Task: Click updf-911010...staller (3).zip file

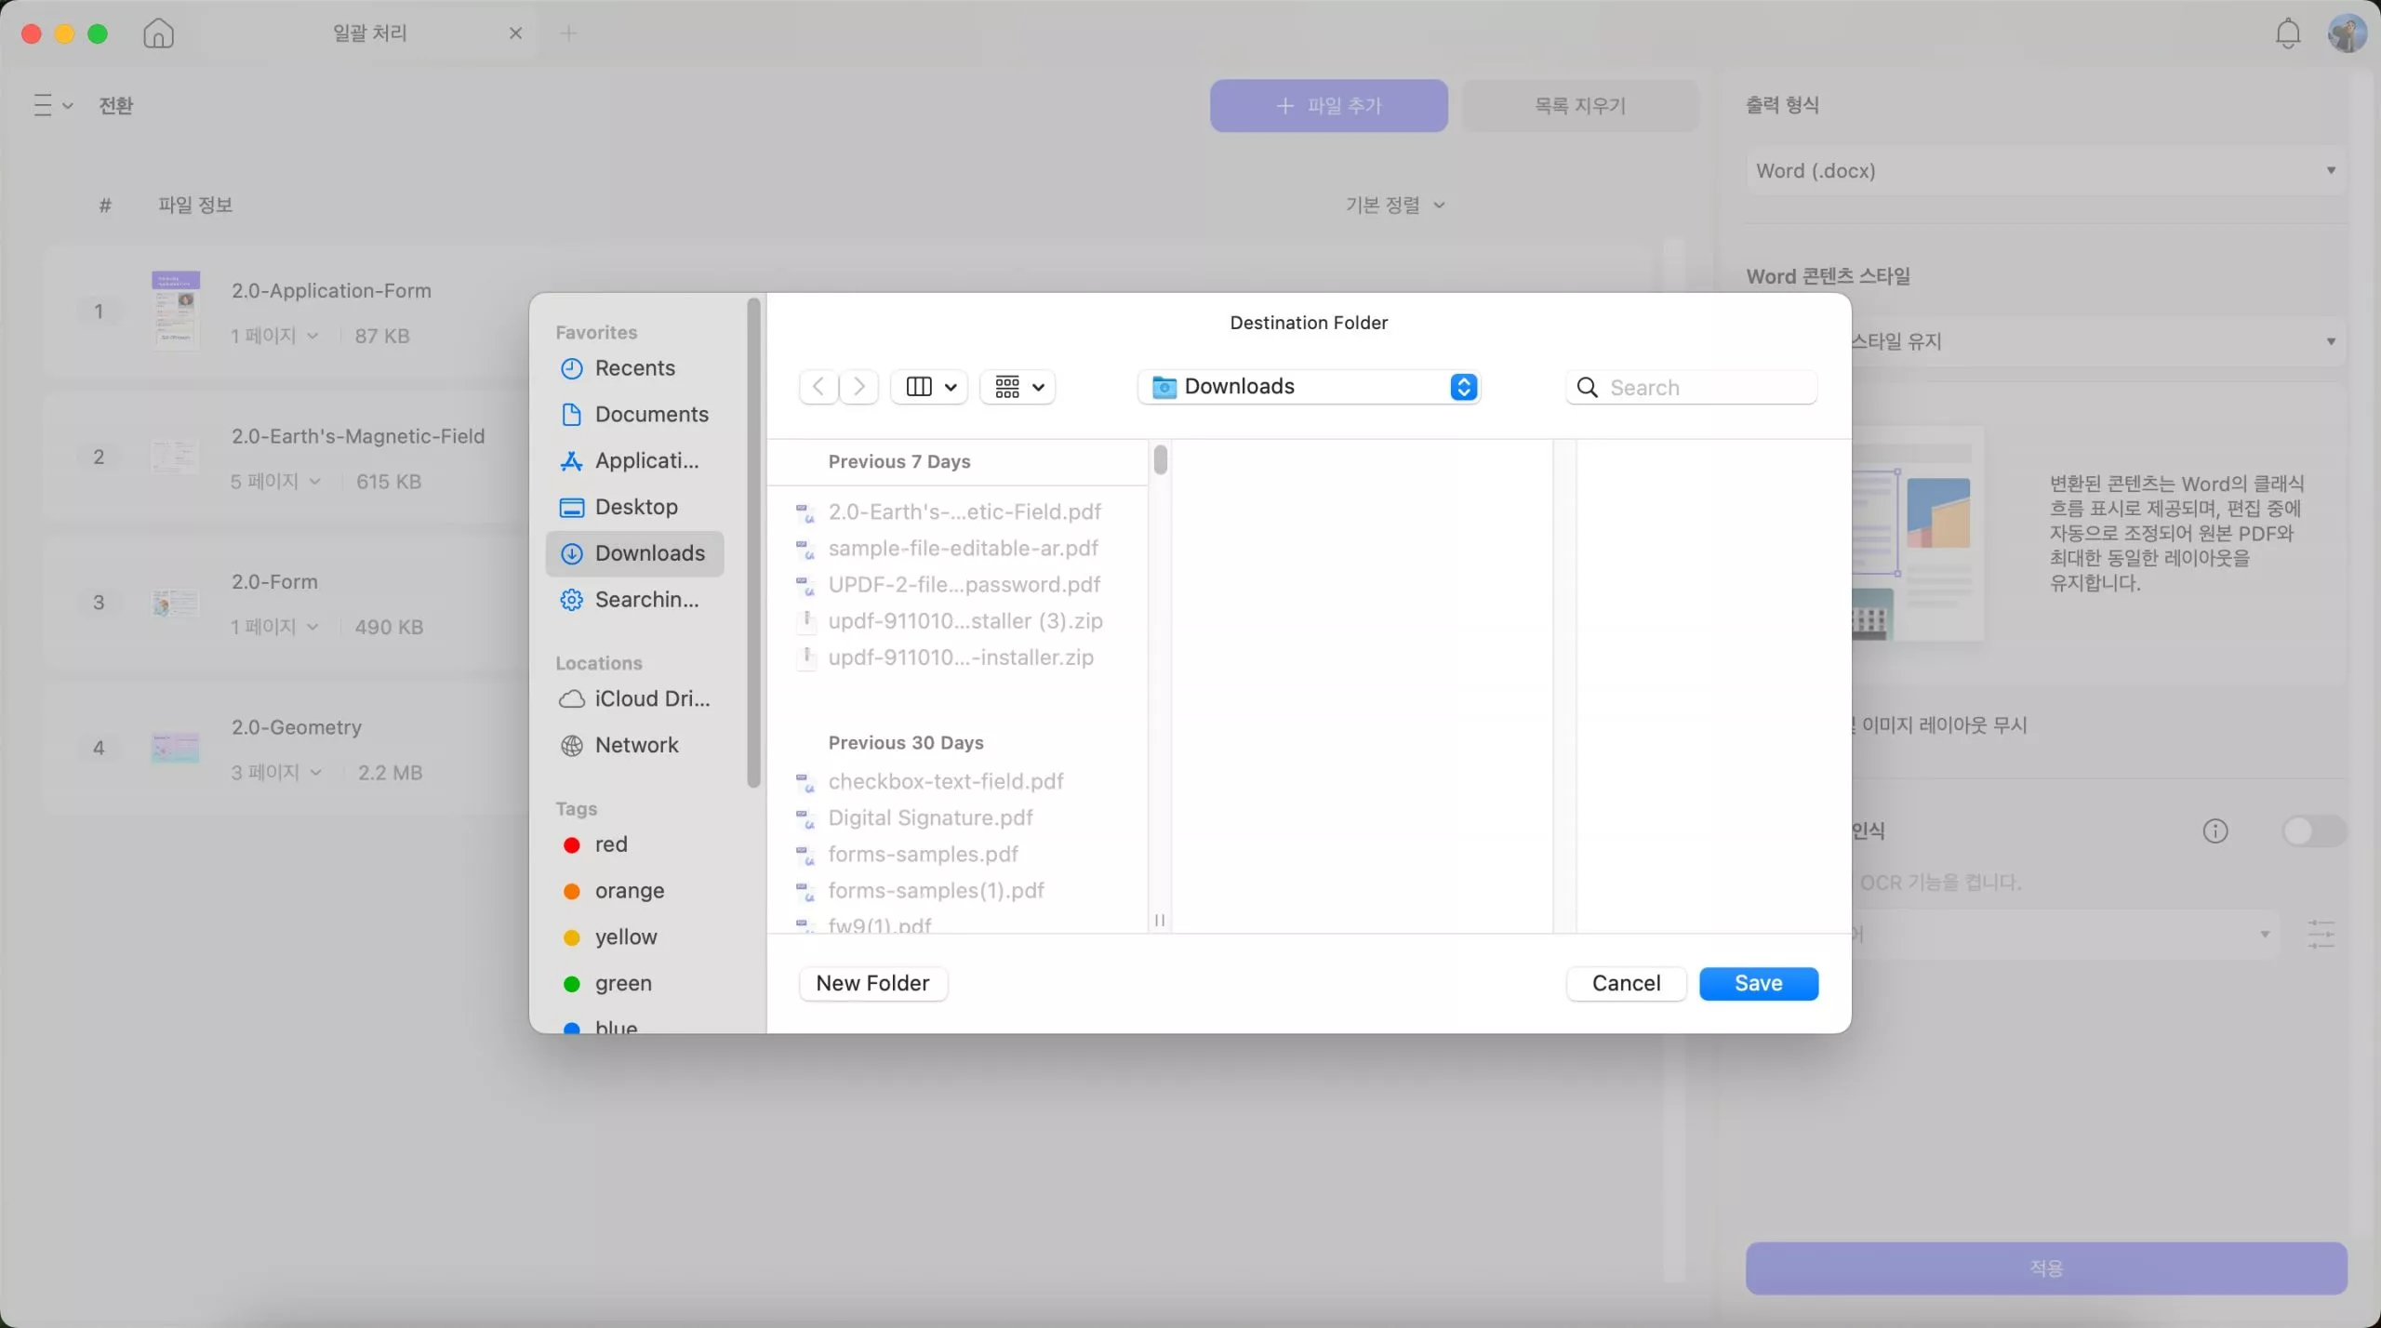Action: (x=958, y=621)
